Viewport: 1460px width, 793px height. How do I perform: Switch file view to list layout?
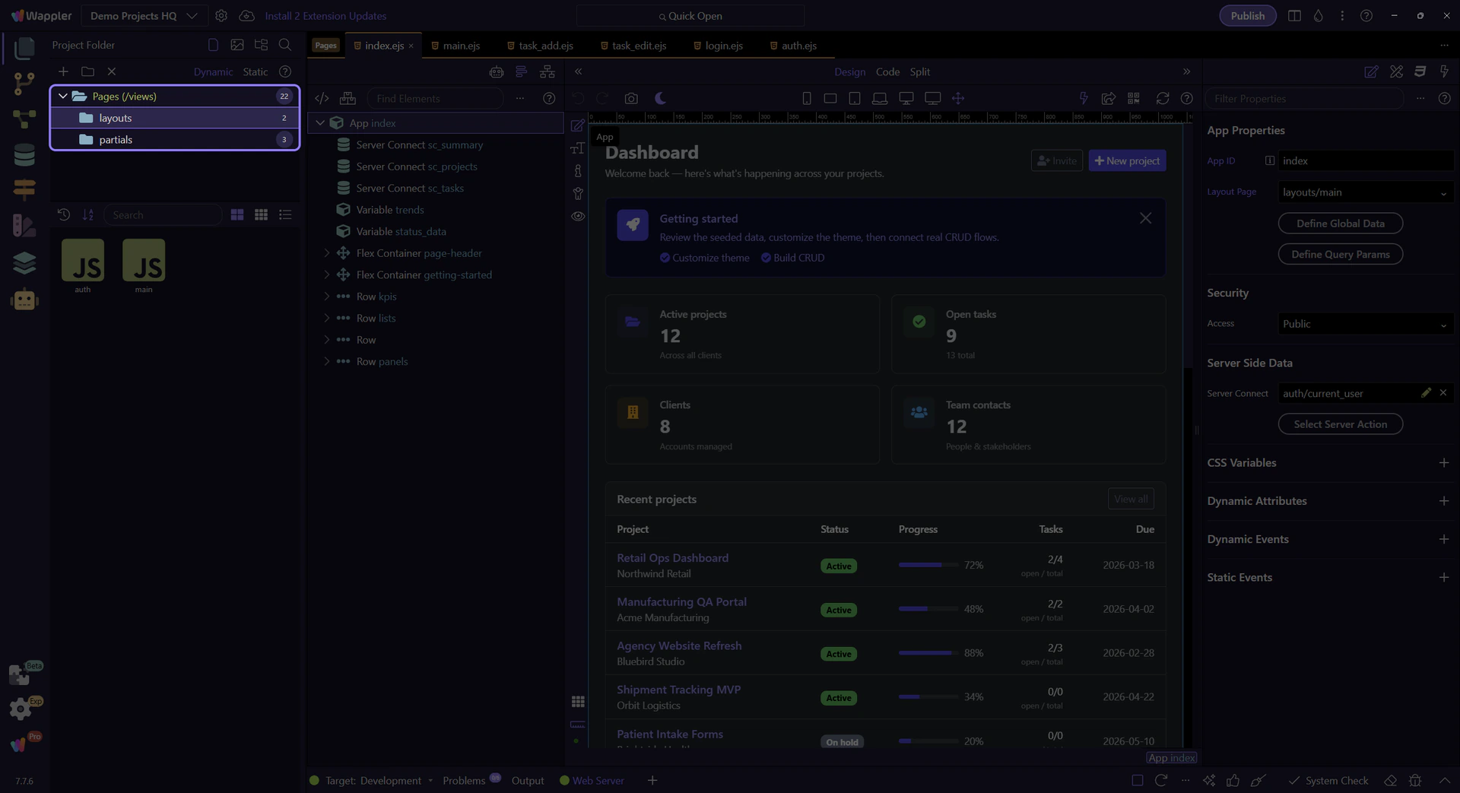(285, 215)
